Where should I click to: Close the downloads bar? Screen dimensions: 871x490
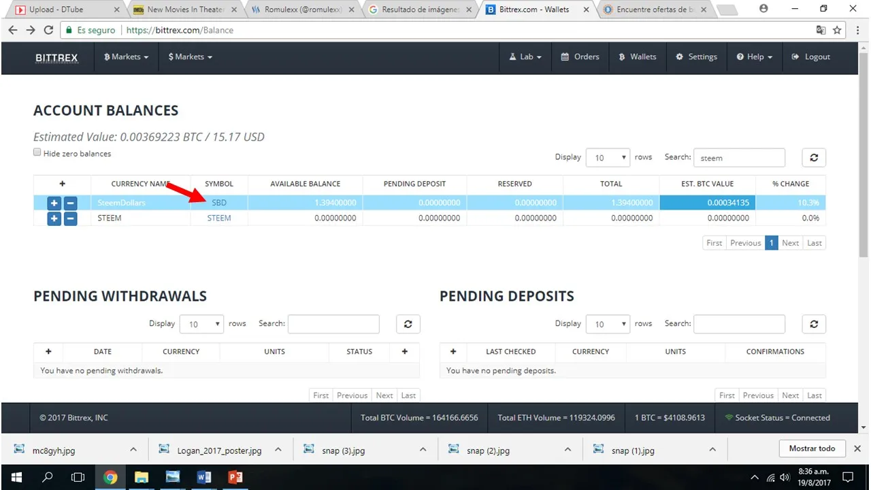click(857, 448)
